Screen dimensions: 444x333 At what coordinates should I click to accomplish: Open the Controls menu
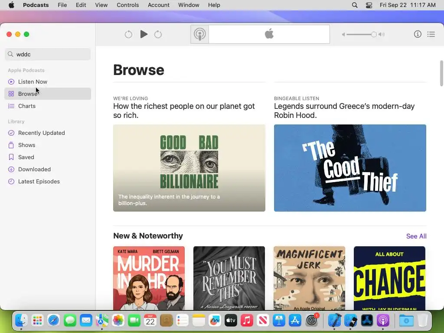point(128,5)
